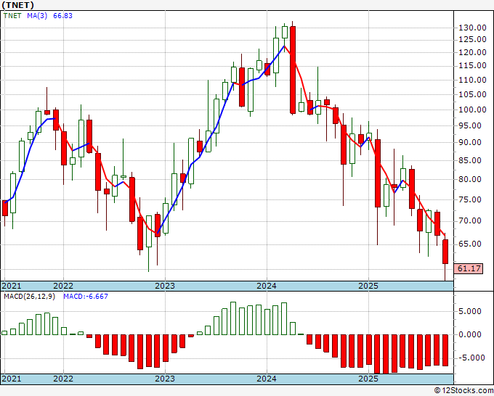Image resolution: width=494 pixels, height=396 pixels.
Task: Click the 110.00 price axis label
Action: (472, 80)
